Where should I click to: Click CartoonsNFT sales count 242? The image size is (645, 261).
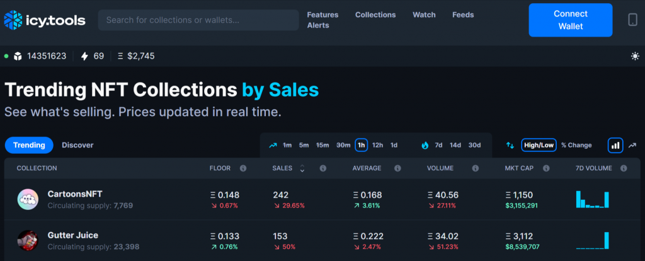tap(280, 195)
